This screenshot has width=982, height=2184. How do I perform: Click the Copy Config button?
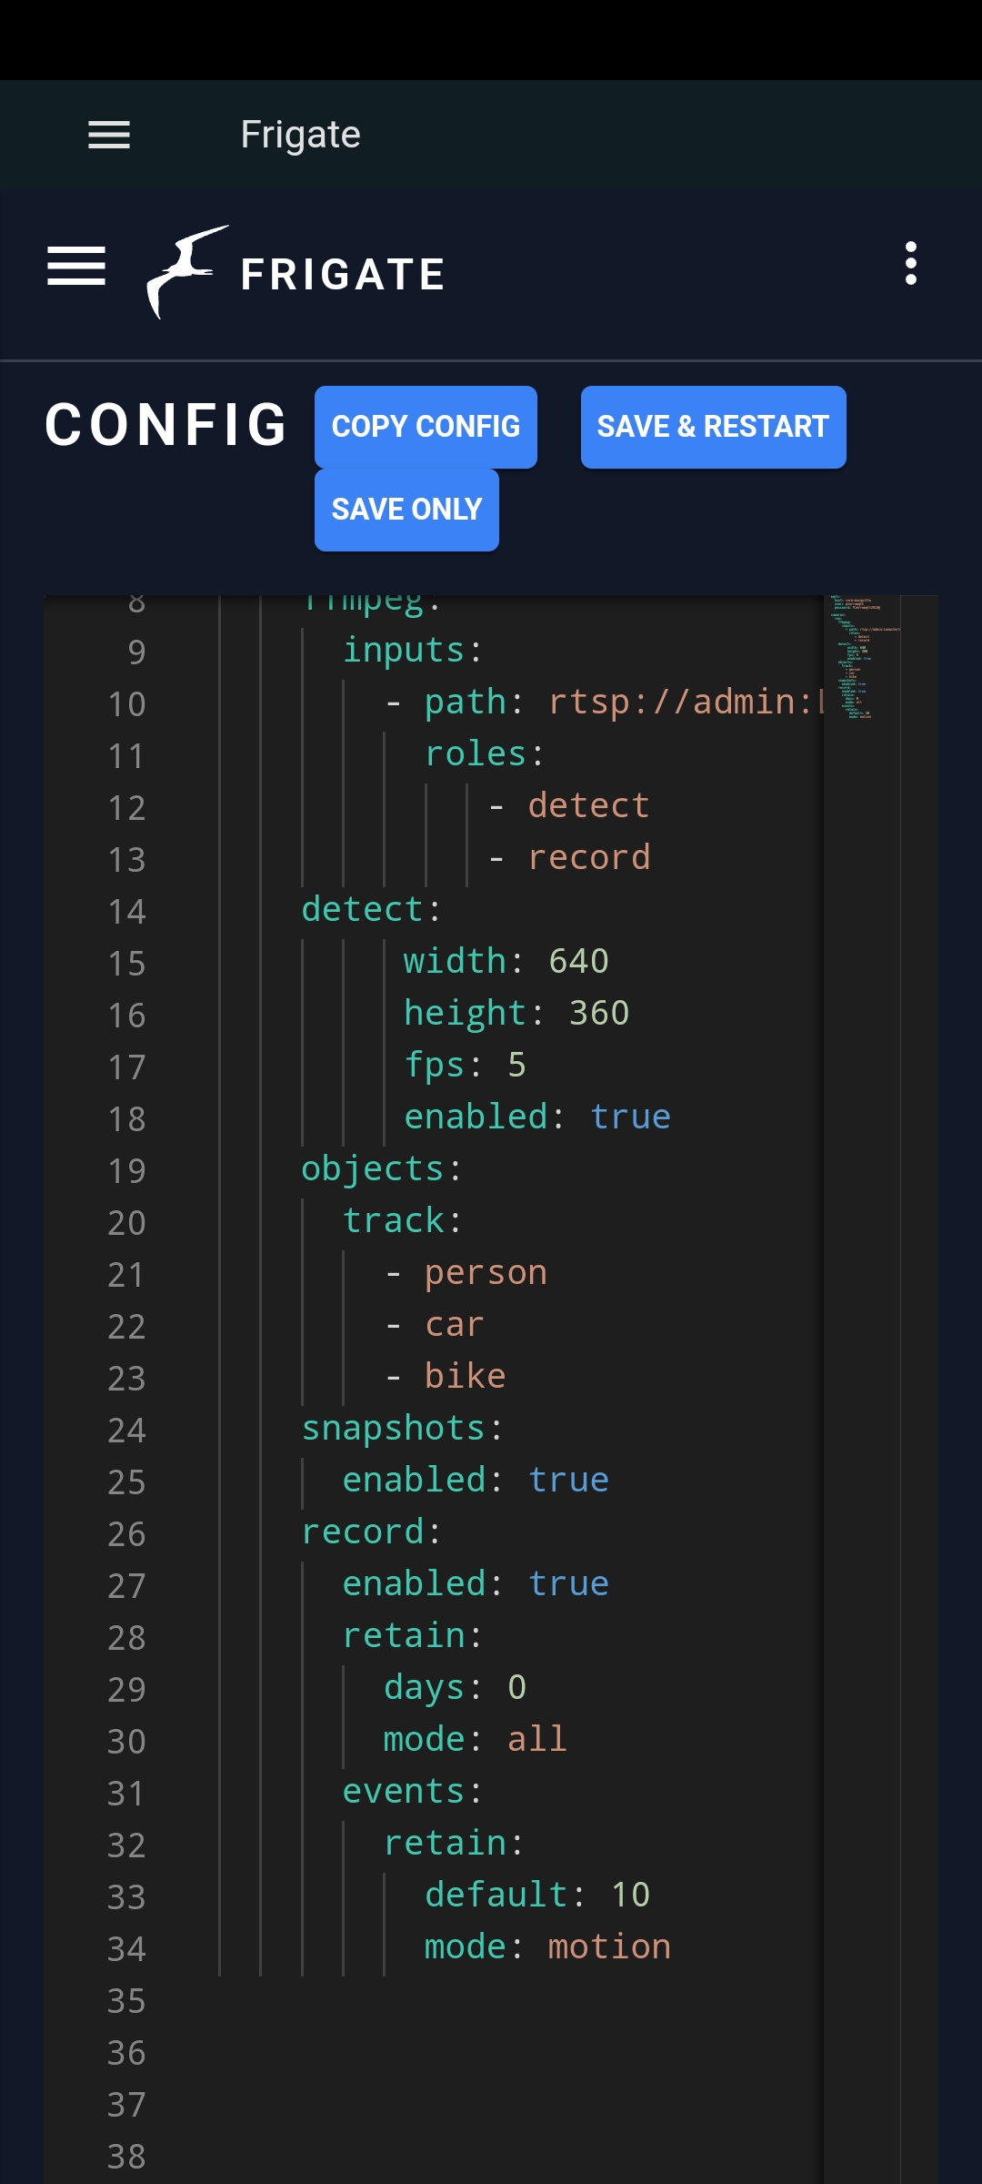click(426, 427)
